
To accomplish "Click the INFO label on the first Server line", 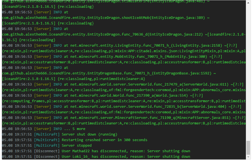I will pyautogui.click(x=58, y=12).
